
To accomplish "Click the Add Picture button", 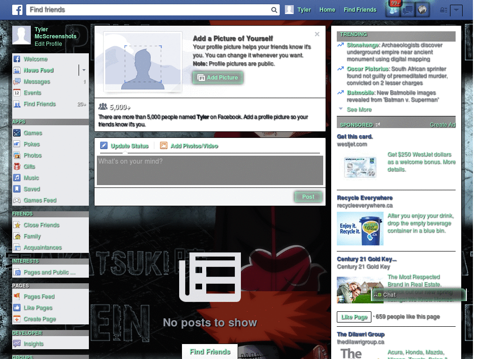I will (x=218, y=78).
